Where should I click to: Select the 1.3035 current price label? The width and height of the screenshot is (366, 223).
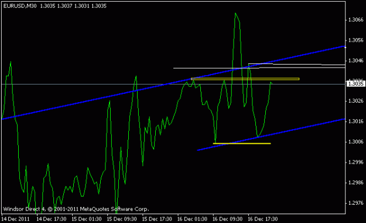click(355, 84)
